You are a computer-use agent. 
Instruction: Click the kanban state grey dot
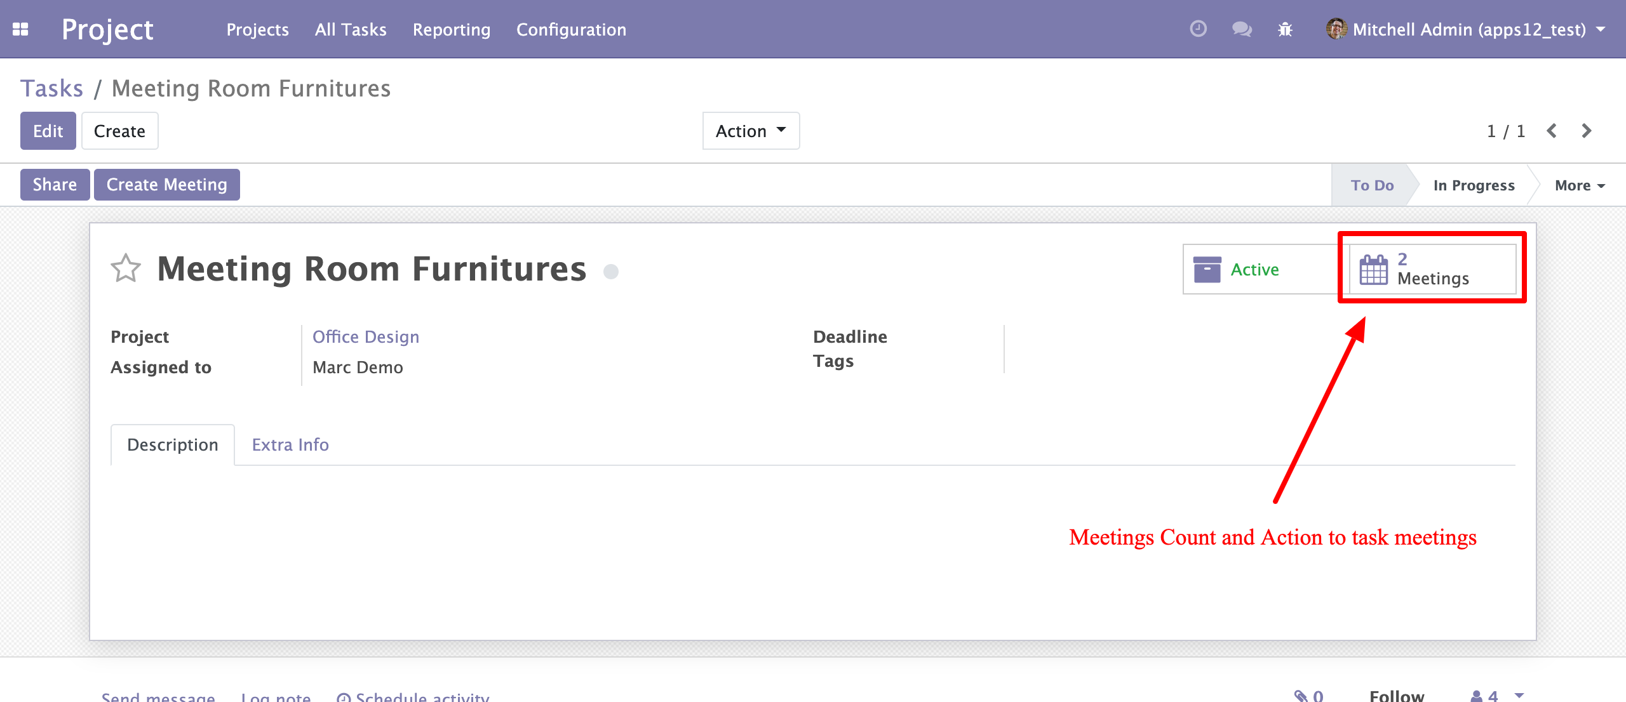(611, 272)
